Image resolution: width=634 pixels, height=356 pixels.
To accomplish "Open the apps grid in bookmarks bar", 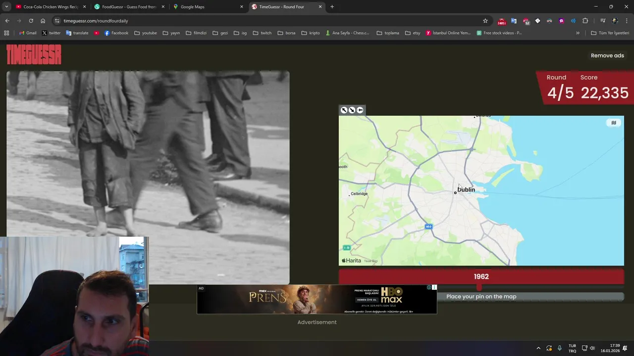I will coord(6,33).
